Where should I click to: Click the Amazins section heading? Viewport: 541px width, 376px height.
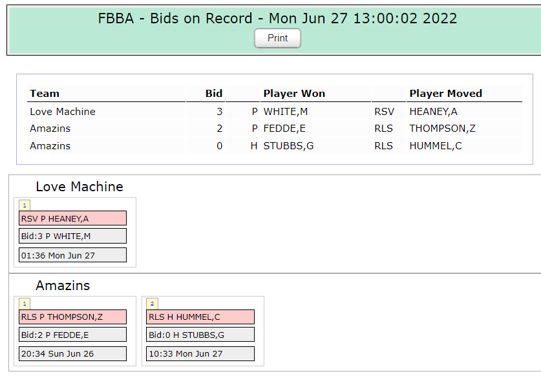click(63, 286)
